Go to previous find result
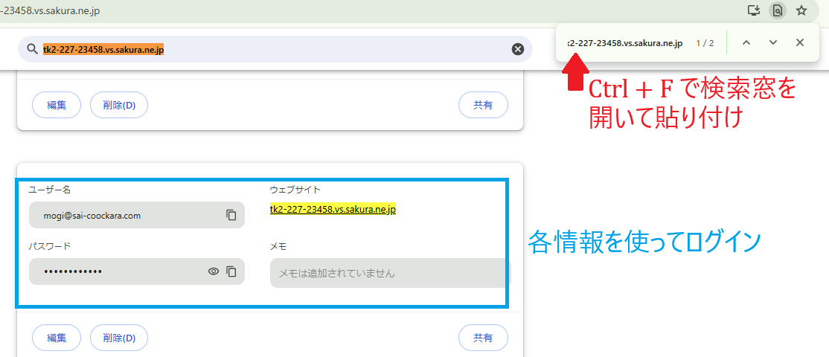This screenshot has width=829, height=357. [746, 43]
